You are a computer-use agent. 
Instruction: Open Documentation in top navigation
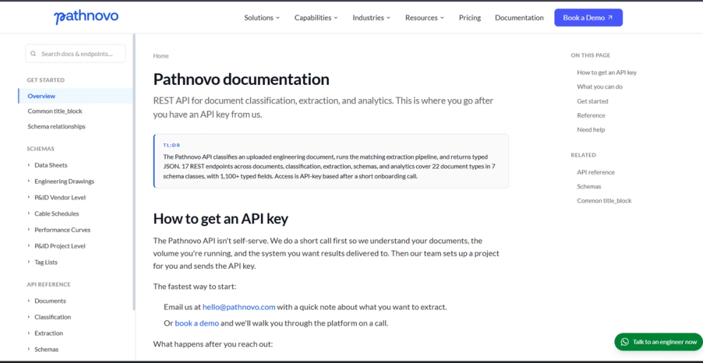point(520,18)
